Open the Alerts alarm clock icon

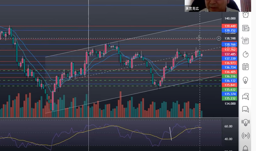pyautogui.click(x=246, y=15)
